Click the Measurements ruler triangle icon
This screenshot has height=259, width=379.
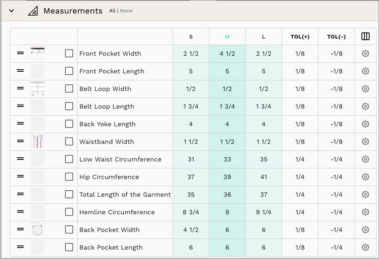33,11
